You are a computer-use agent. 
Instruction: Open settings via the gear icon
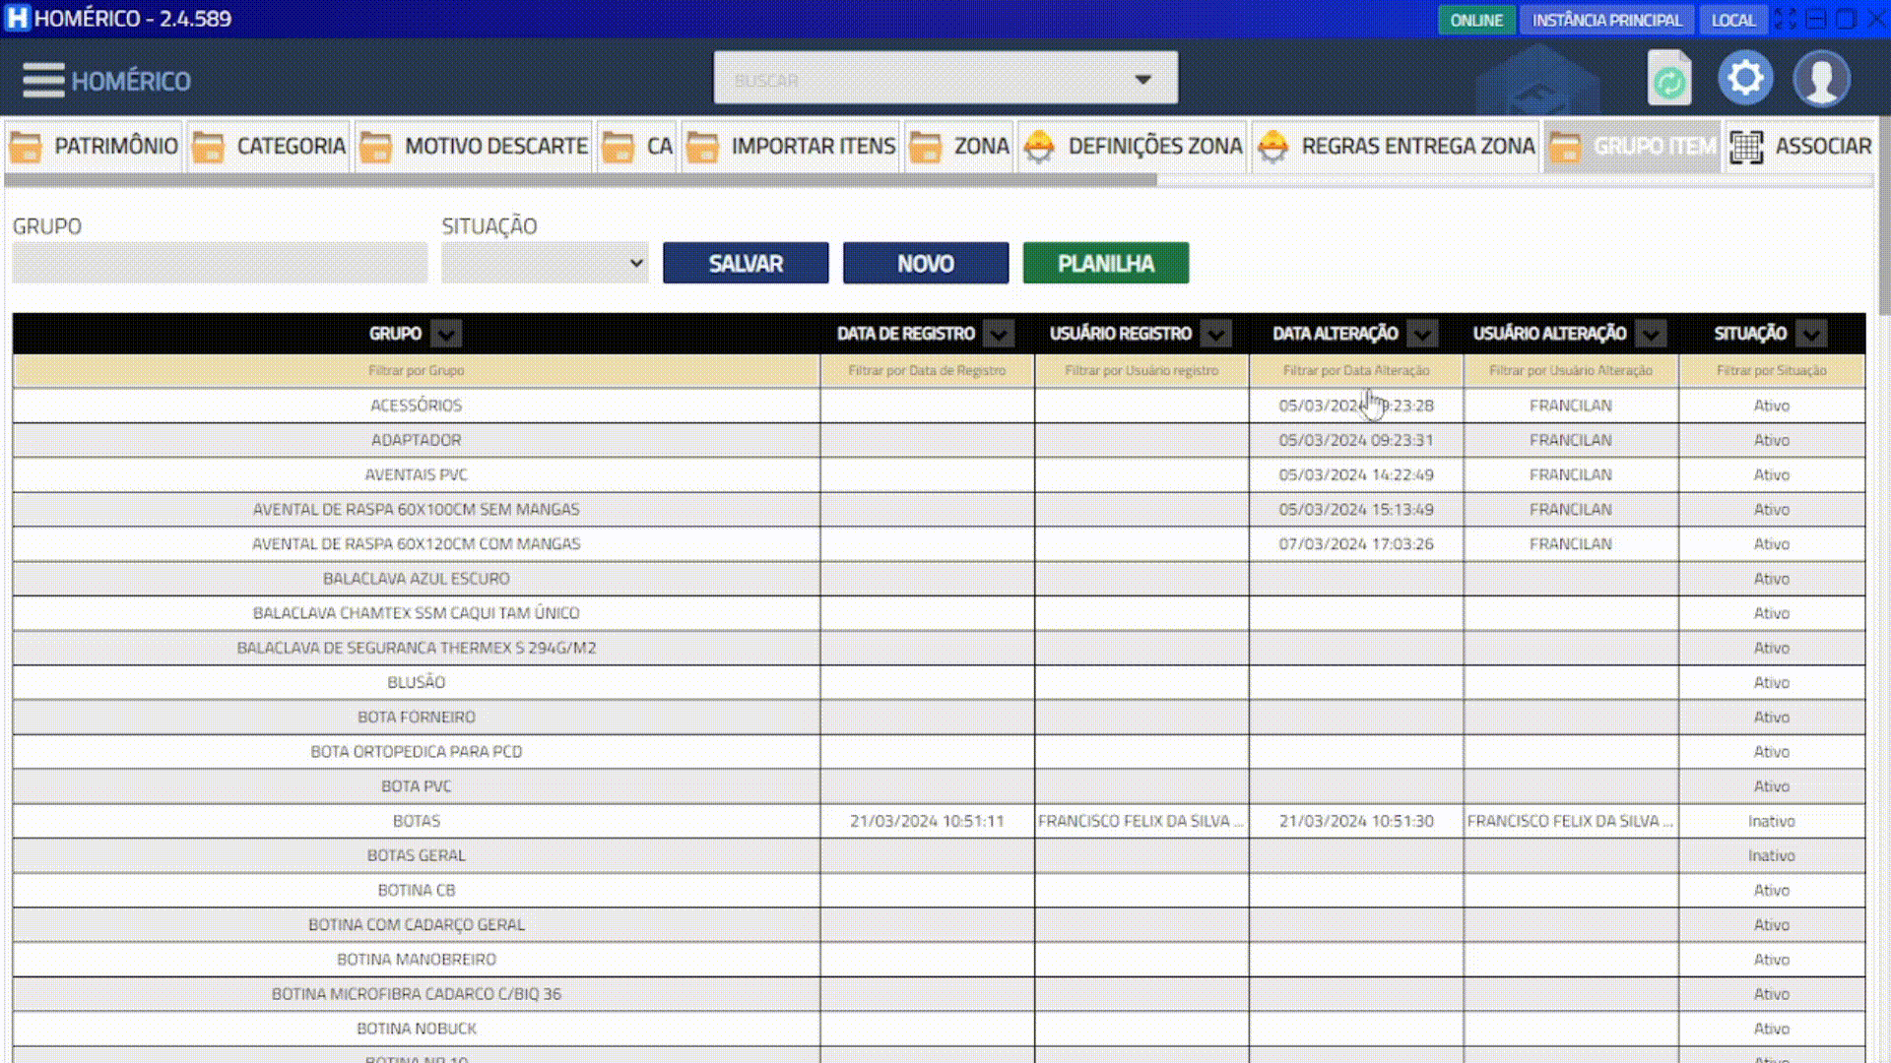(1745, 78)
